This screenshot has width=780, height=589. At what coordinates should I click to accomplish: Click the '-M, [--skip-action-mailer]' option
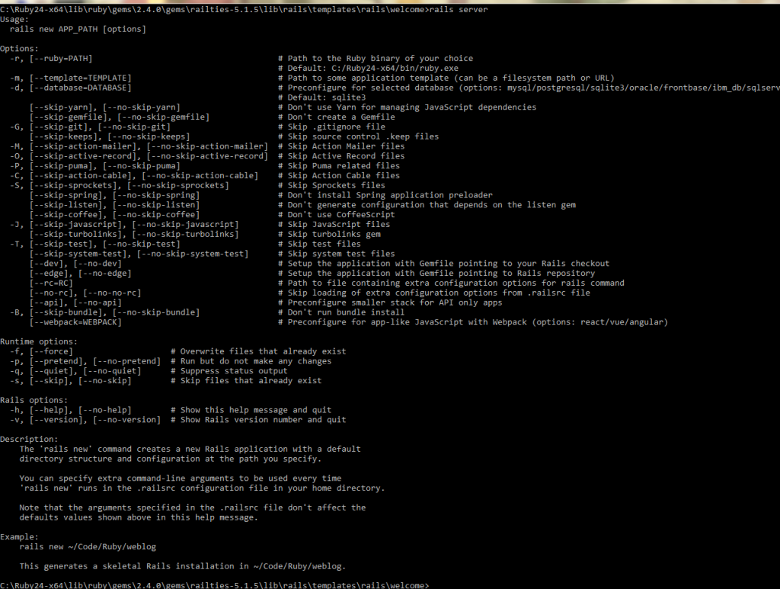(x=139, y=146)
